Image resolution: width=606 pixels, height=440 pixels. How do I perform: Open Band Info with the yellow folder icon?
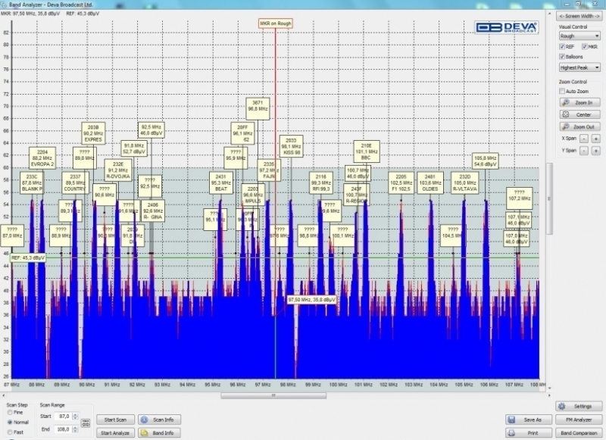[159, 432]
